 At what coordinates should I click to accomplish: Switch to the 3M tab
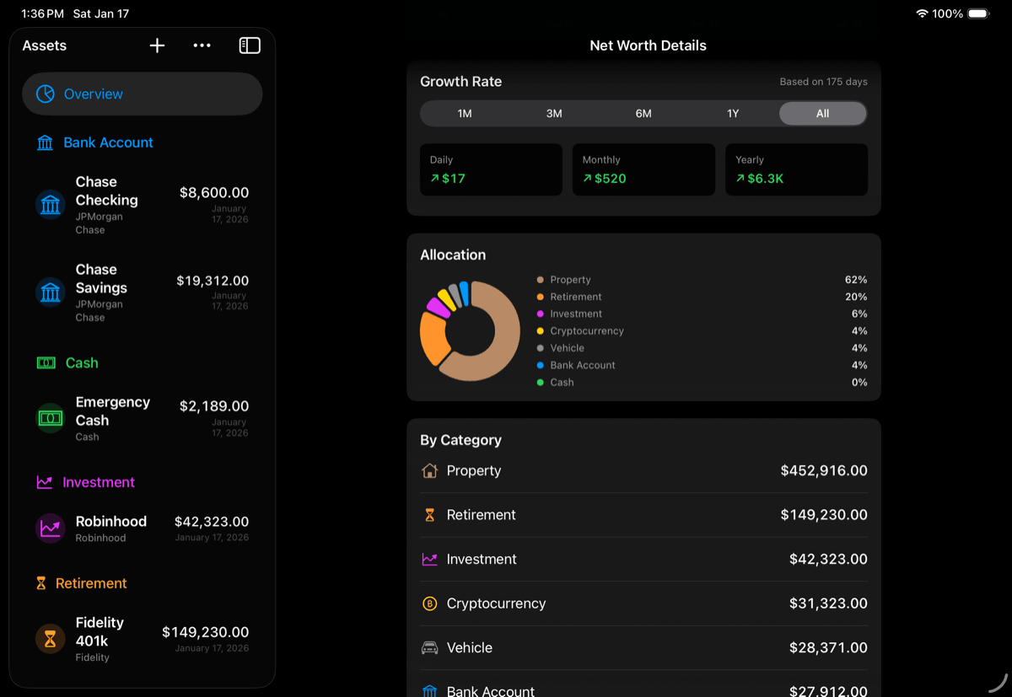click(554, 113)
